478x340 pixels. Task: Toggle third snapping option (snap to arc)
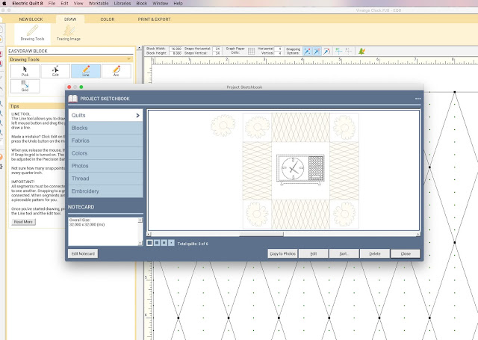coord(326,52)
